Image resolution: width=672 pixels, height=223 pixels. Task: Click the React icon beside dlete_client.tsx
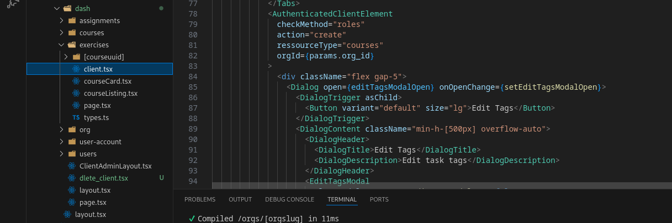[x=72, y=178]
